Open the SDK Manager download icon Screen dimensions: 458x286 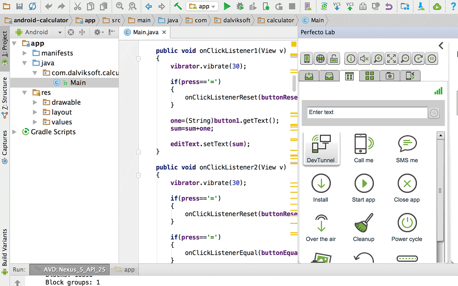pos(421,6)
